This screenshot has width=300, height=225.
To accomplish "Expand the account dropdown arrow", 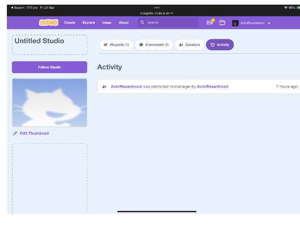I will [x=269, y=23].
